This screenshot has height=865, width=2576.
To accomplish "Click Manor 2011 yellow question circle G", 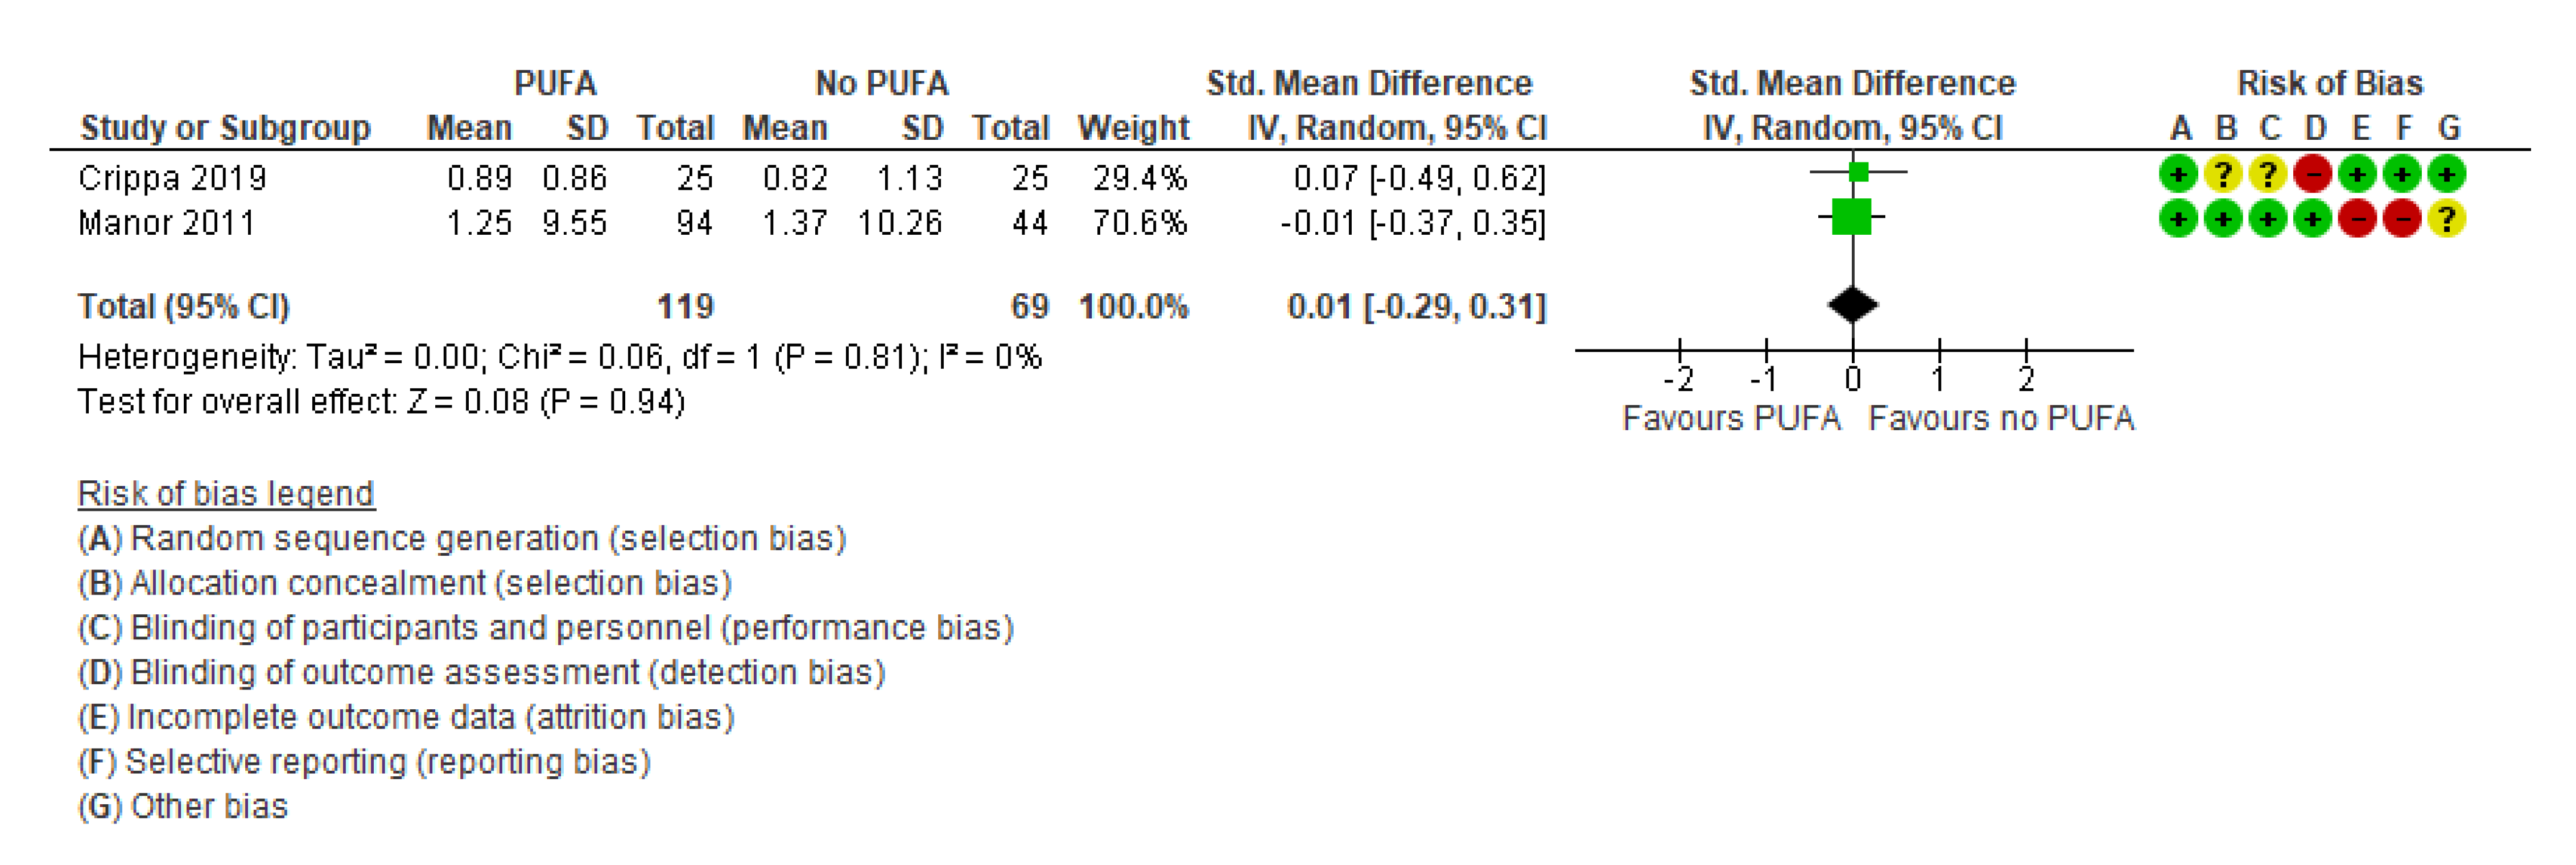I will coord(2447,219).
